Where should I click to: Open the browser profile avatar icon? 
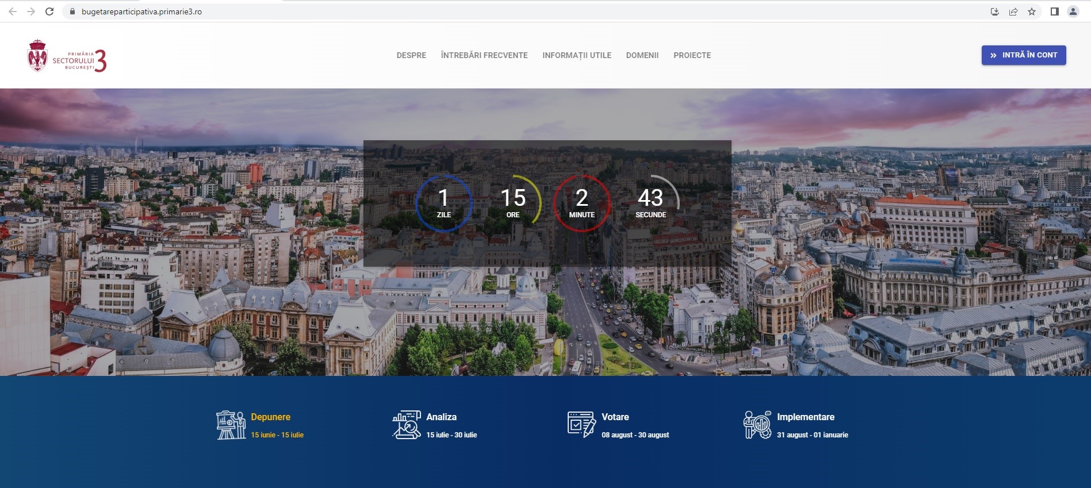1073,11
